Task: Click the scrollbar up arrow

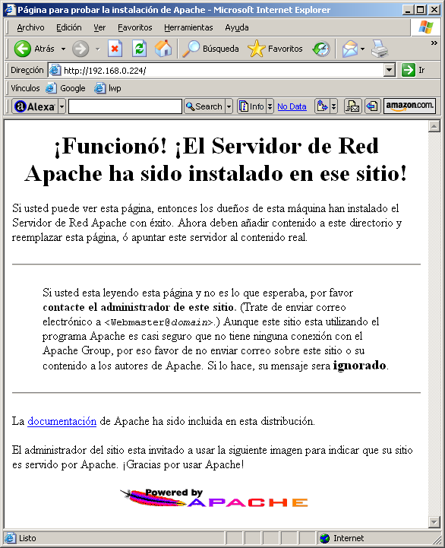Action: coord(434,126)
